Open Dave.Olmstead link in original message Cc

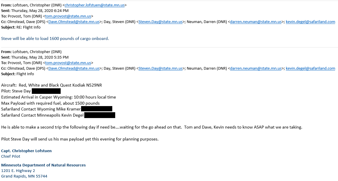point(74,68)
